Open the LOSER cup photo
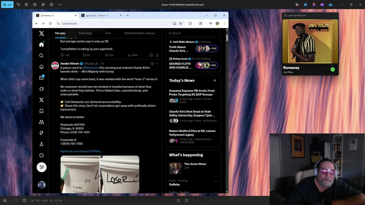The width and height of the screenshot is (365, 205). click(119, 174)
